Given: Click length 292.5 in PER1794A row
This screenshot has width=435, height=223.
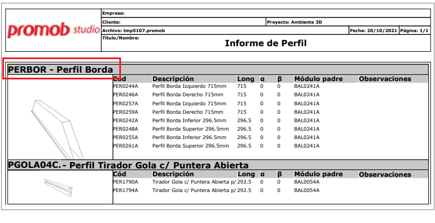Looking at the screenshot, I should [244, 190].
